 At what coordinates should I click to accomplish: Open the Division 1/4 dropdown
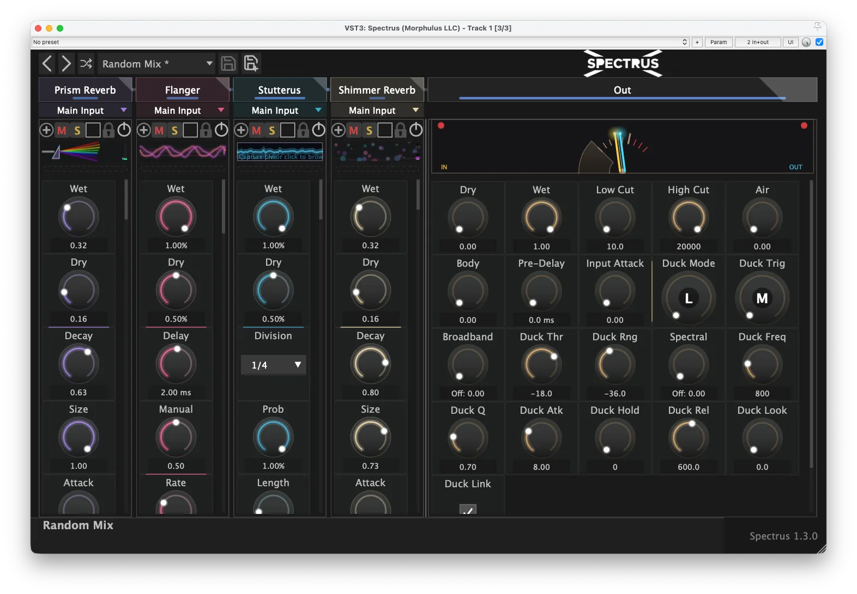click(273, 365)
